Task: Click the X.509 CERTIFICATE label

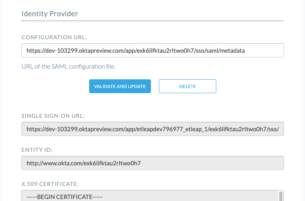Action: [x=50, y=184]
